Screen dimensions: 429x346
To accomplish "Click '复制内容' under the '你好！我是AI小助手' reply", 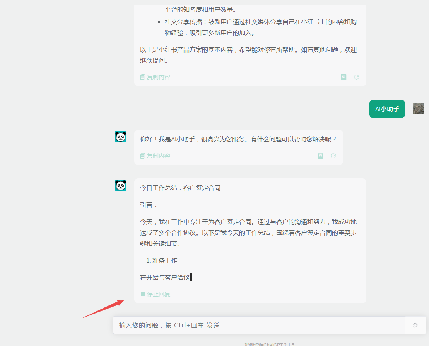I will pyautogui.click(x=155, y=156).
